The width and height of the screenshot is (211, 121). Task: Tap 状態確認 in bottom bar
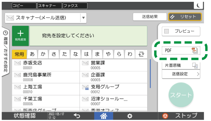[25, 116]
